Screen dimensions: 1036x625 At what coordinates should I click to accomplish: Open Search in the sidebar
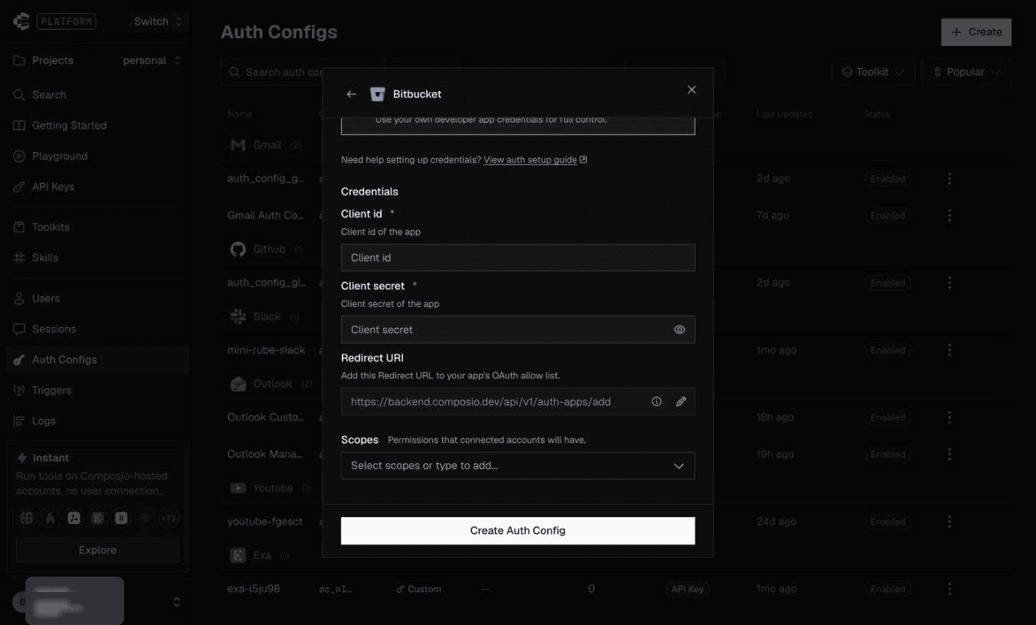(97, 95)
